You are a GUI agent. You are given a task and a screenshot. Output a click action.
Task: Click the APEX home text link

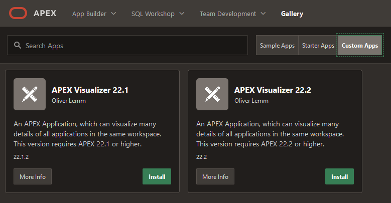tap(45, 13)
